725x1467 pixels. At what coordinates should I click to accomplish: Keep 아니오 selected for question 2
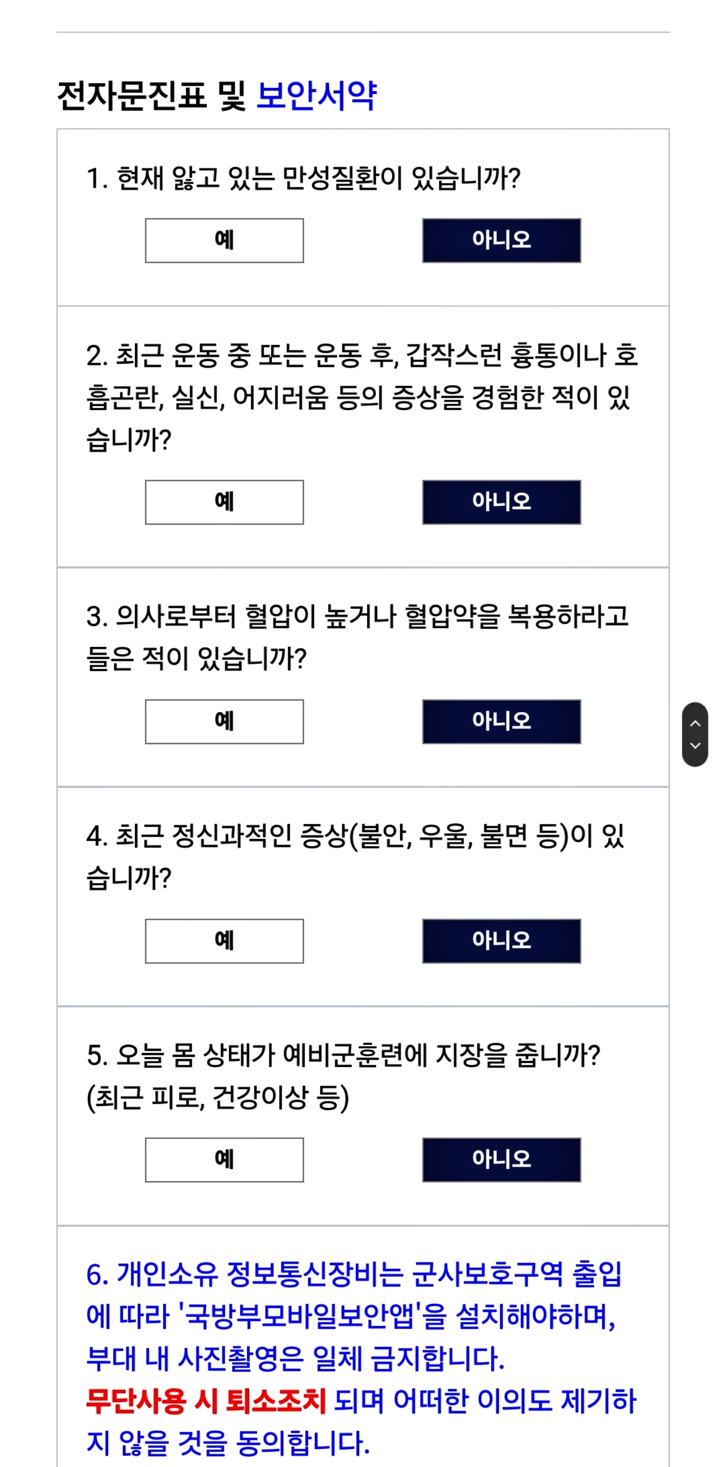pos(501,501)
